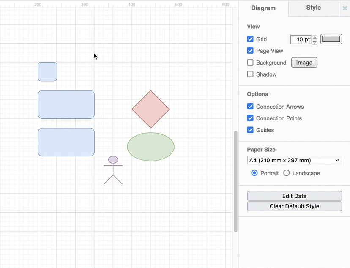
Task: Click inside the grid size input field
Action: click(300, 39)
